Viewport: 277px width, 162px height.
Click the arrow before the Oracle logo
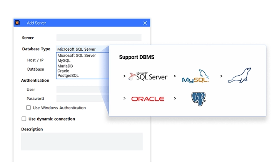click(x=125, y=99)
